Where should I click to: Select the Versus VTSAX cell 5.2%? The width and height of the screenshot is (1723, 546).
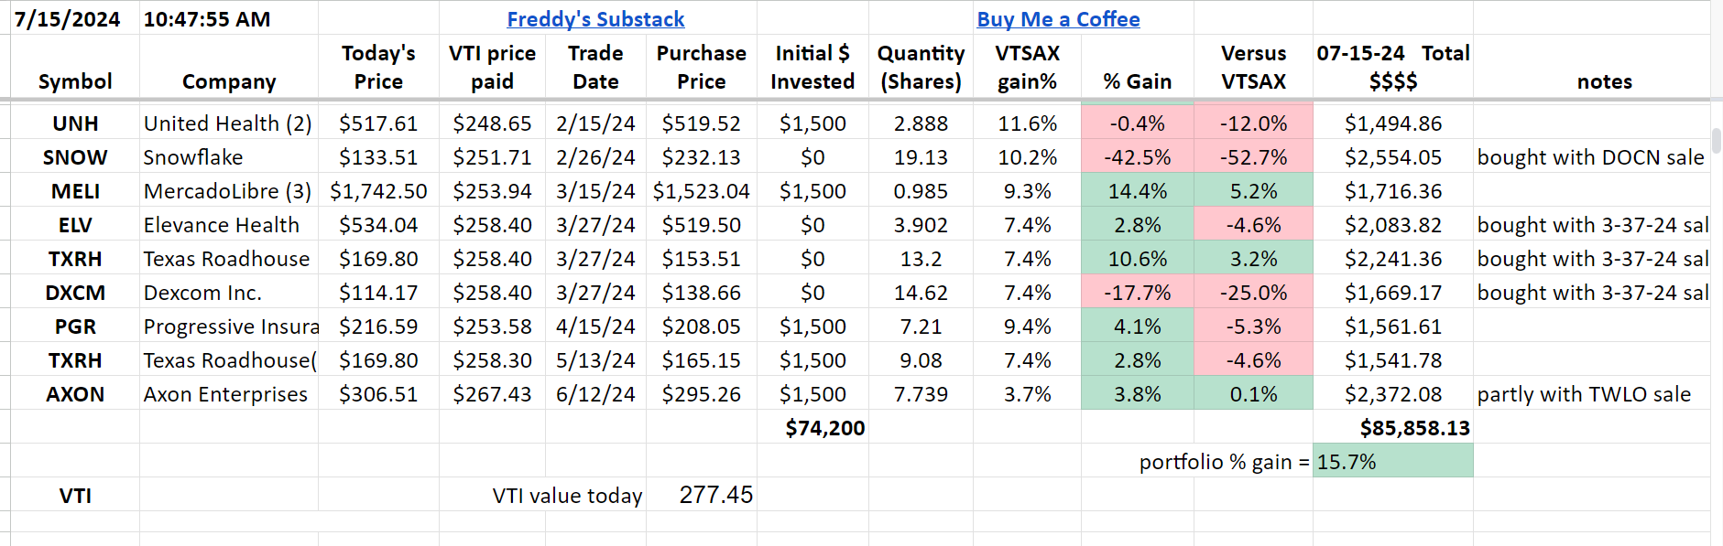(1253, 191)
